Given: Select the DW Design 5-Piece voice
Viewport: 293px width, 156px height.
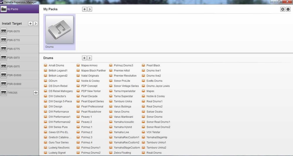Looking at the screenshot, I should tap(60, 101).
